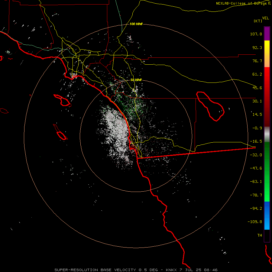Click the NEXLAB-College of DuPage credit text

pyautogui.click(x=243, y=3)
